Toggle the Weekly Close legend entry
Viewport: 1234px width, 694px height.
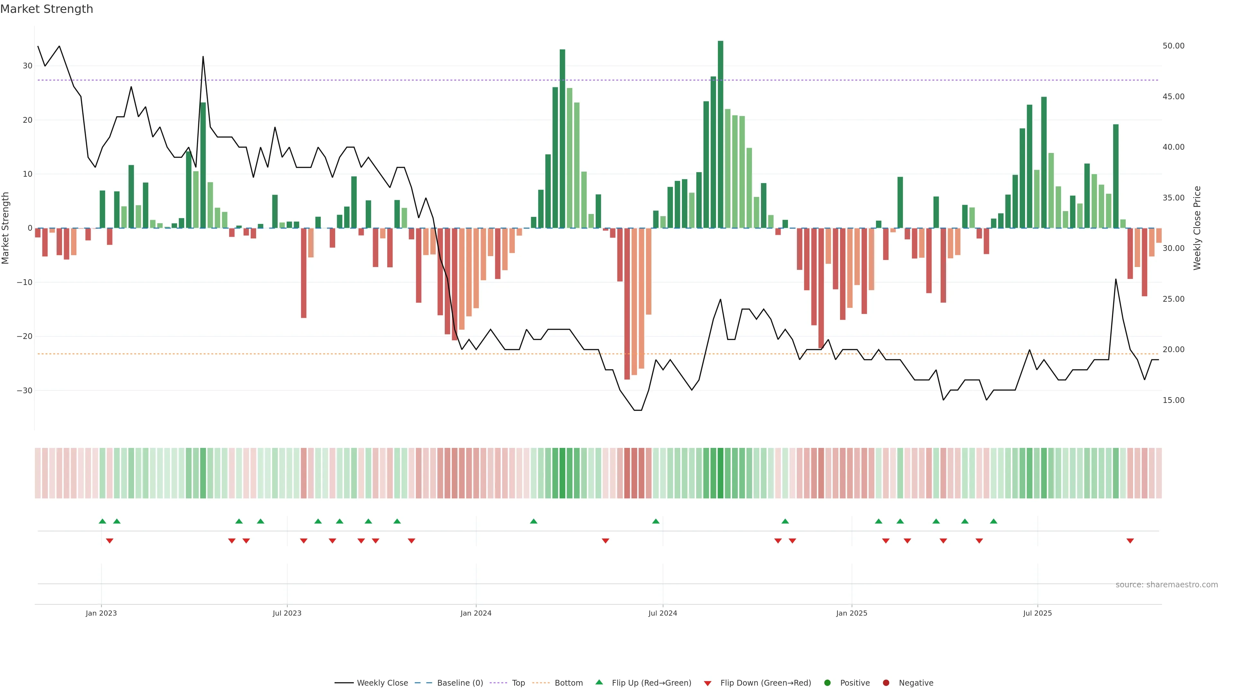coord(382,683)
